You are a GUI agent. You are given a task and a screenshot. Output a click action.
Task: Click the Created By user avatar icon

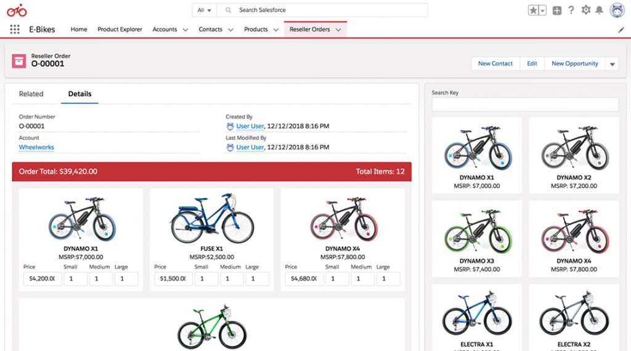tap(230, 126)
